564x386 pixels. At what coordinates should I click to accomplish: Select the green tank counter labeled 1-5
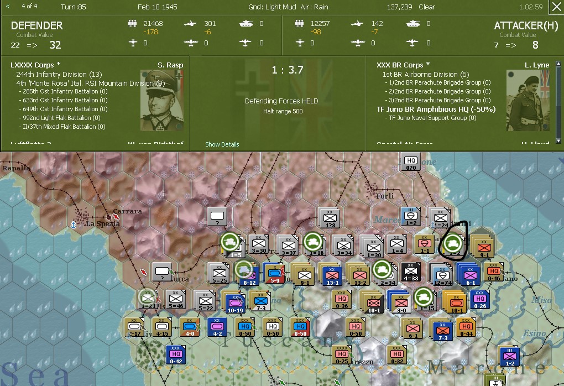[x=231, y=242]
